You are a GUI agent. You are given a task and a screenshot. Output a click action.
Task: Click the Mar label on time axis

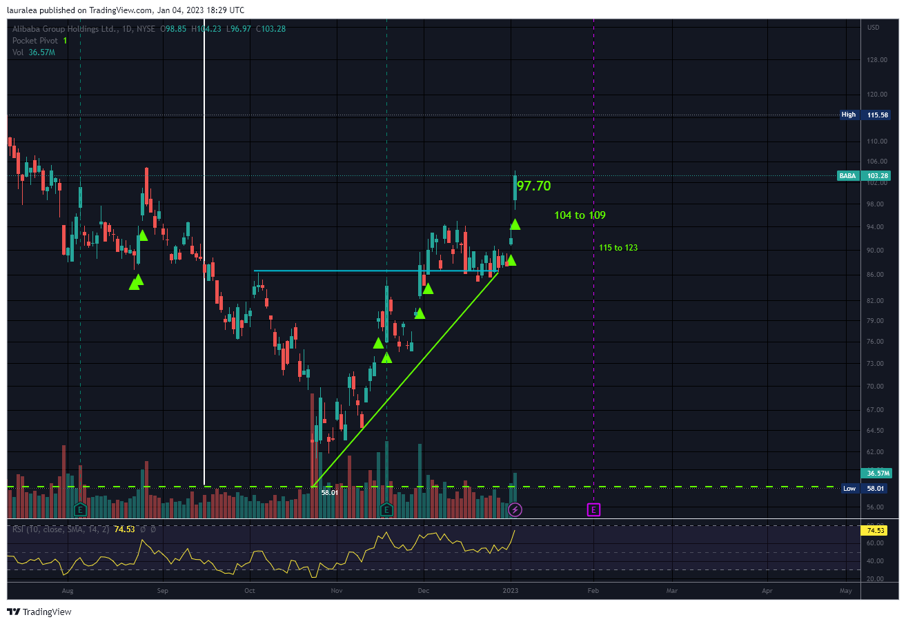click(672, 591)
